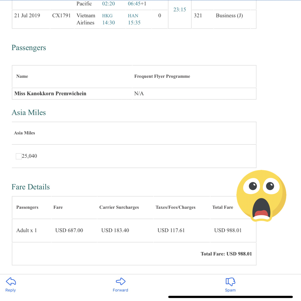Click the Passengers section heading

point(29,48)
